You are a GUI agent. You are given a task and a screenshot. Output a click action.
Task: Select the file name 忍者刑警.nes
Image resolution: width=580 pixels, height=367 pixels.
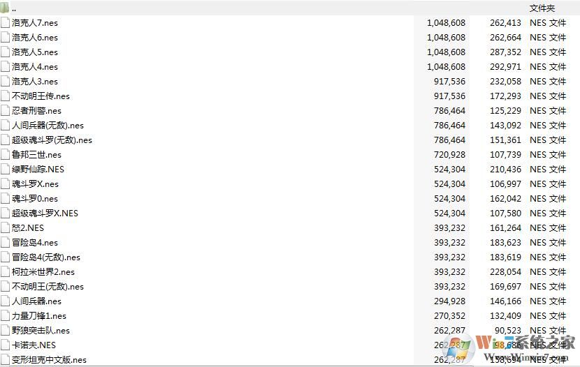36,111
